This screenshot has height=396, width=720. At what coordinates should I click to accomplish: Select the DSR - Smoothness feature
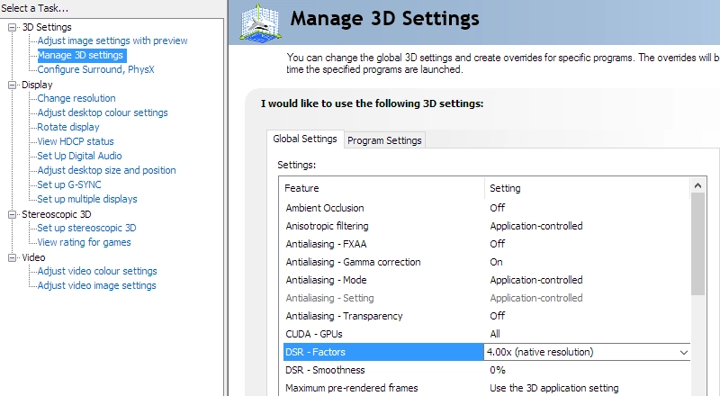325,370
